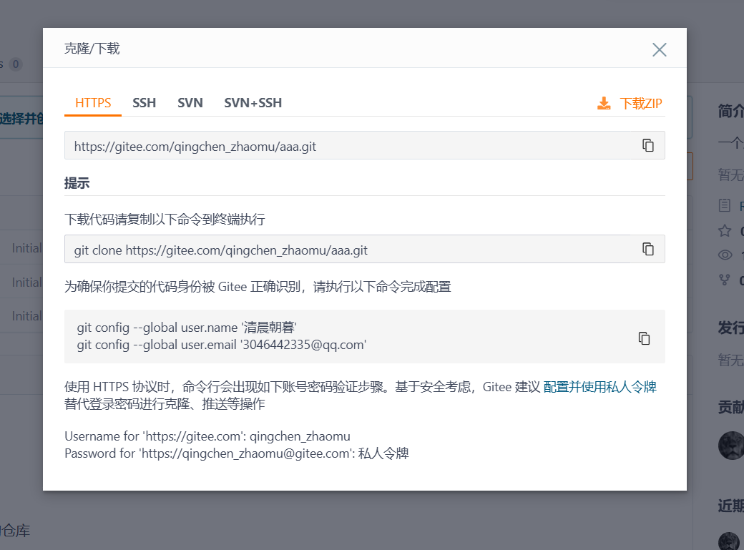Copy the git clone command
Viewport: 744px width, 550px height.
click(647, 249)
